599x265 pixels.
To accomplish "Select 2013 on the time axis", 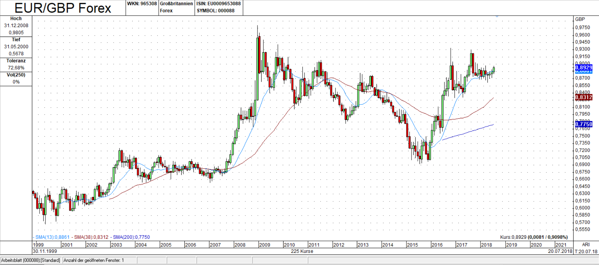I will click(x=363, y=245).
